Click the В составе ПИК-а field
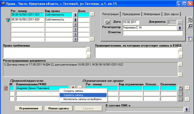Screen dimensions: 194x114 [144, 109]
